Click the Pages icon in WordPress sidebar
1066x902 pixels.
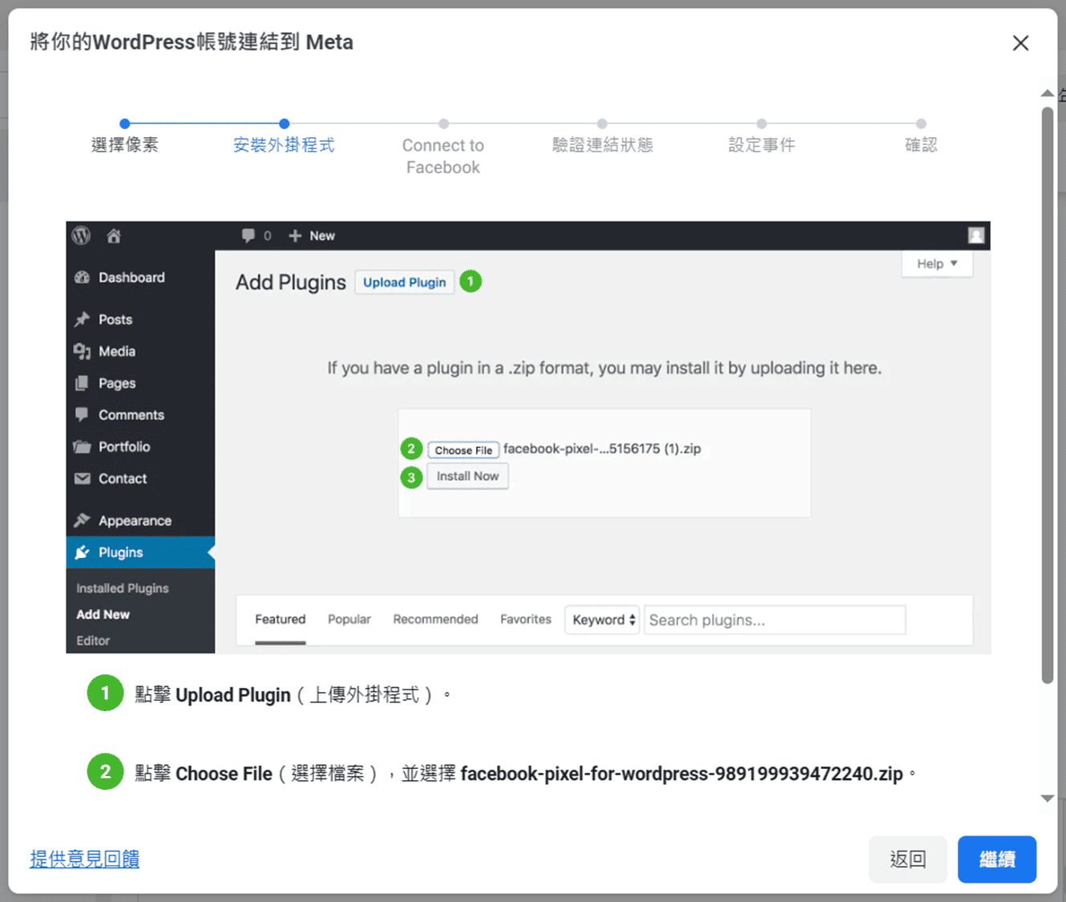(x=82, y=383)
